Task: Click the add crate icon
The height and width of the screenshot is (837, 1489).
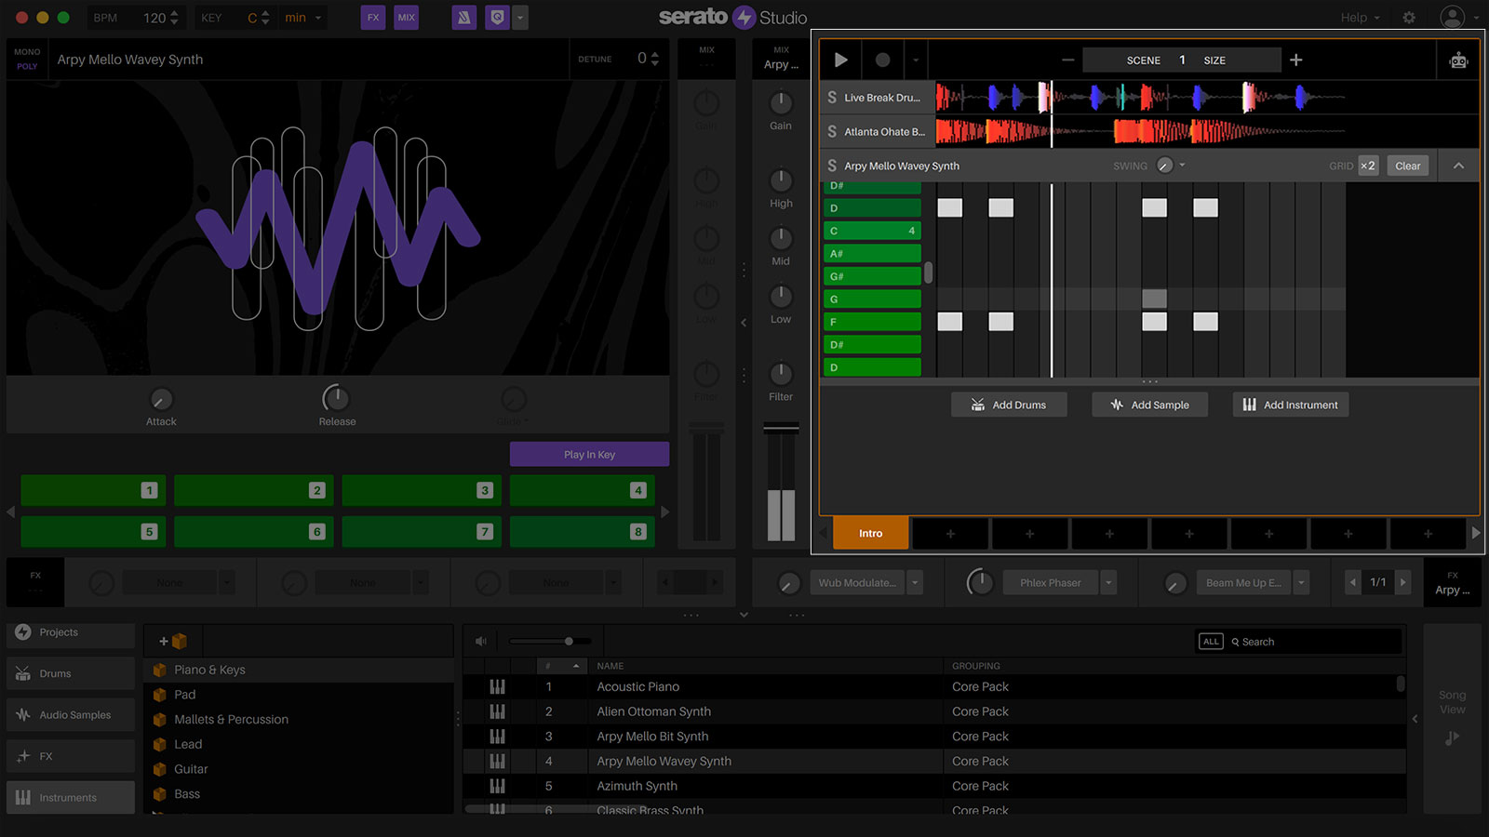Action: [173, 641]
